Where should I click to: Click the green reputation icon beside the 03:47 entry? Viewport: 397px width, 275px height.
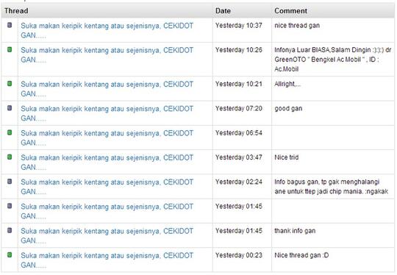10,157
